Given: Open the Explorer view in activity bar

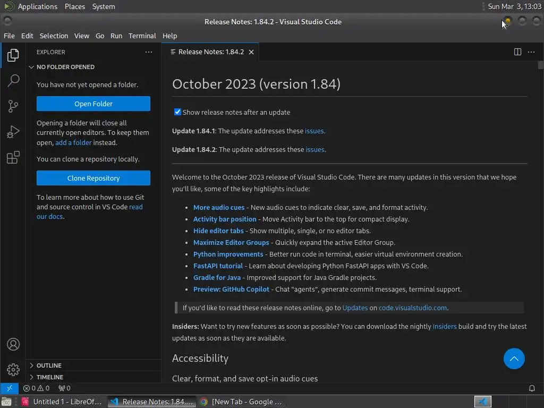Looking at the screenshot, I should (13, 55).
